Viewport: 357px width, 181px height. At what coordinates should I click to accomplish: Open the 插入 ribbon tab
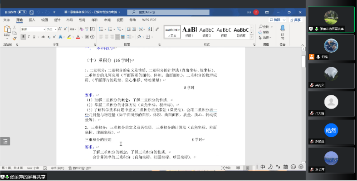32,20
